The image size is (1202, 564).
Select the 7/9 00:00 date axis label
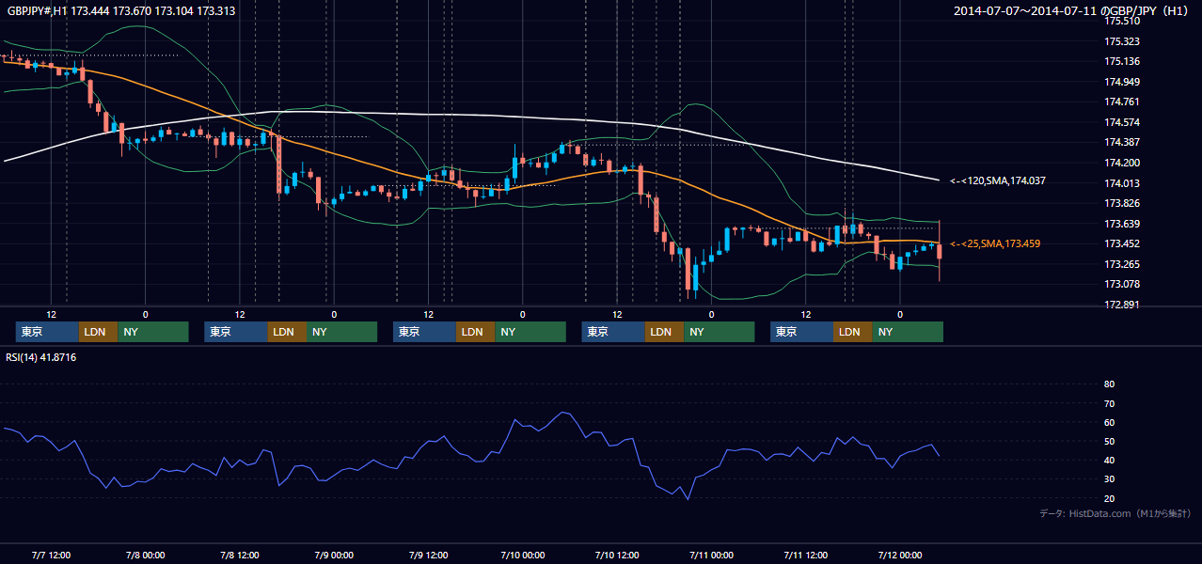coord(333,555)
